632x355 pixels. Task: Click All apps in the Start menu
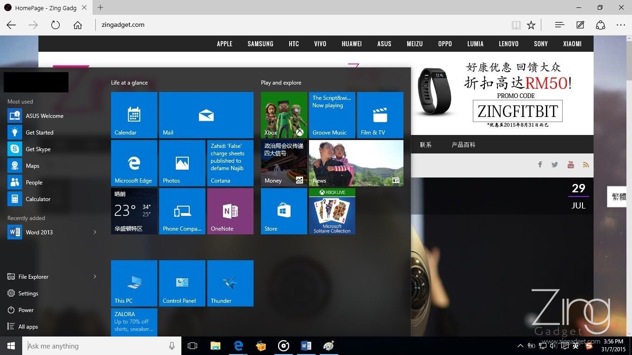click(28, 326)
